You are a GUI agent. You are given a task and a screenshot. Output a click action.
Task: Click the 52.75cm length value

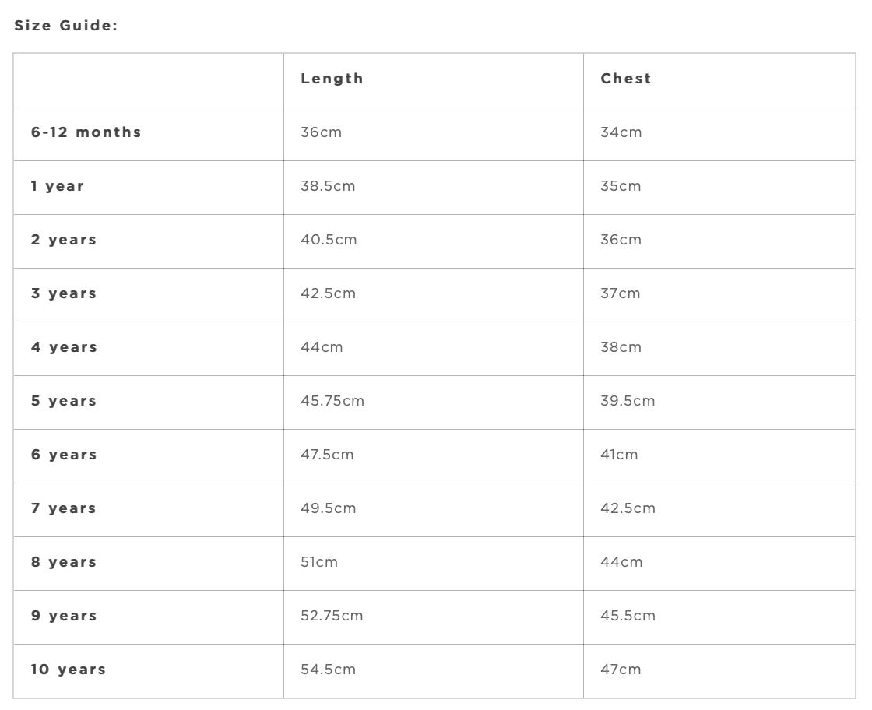pyautogui.click(x=332, y=616)
